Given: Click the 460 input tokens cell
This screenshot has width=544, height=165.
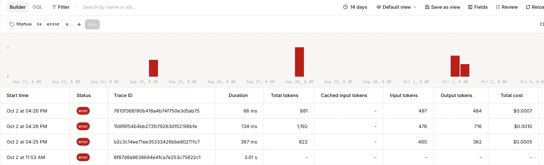Looking at the screenshot, I should tap(422, 142).
